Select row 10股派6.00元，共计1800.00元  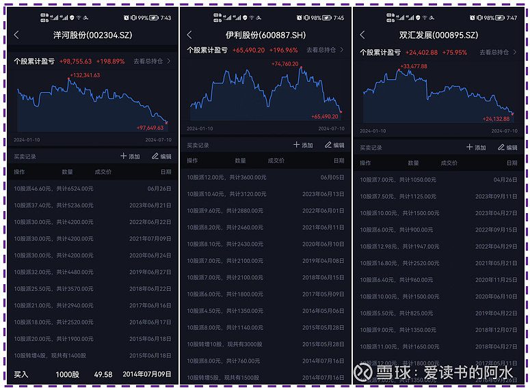pos(265,294)
